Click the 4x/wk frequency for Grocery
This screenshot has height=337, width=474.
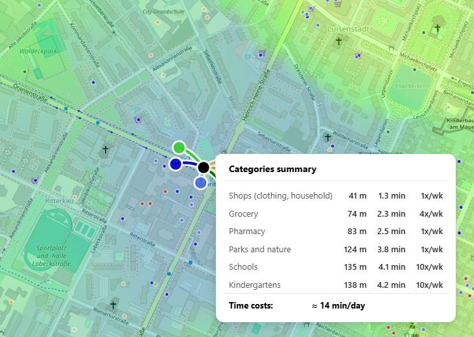point(431,213)
